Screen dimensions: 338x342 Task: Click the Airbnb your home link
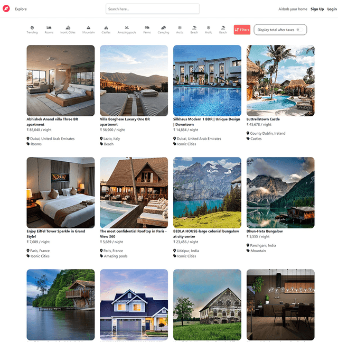[x=293, y=9]
